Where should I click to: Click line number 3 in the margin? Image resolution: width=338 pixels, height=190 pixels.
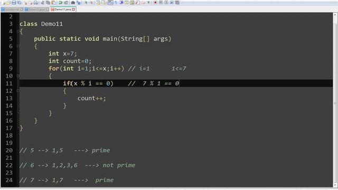[11, 24]
